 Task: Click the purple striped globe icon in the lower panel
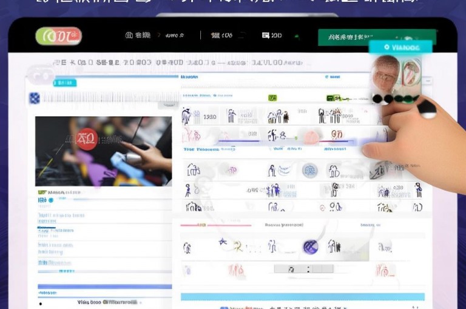click(311, 247)
